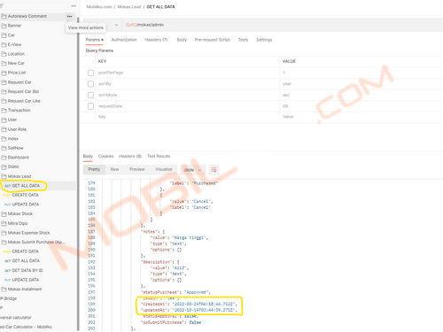Open the Test Results tab
The width and height of the screenshot is (443, 332).
click(x=159, y=156)
